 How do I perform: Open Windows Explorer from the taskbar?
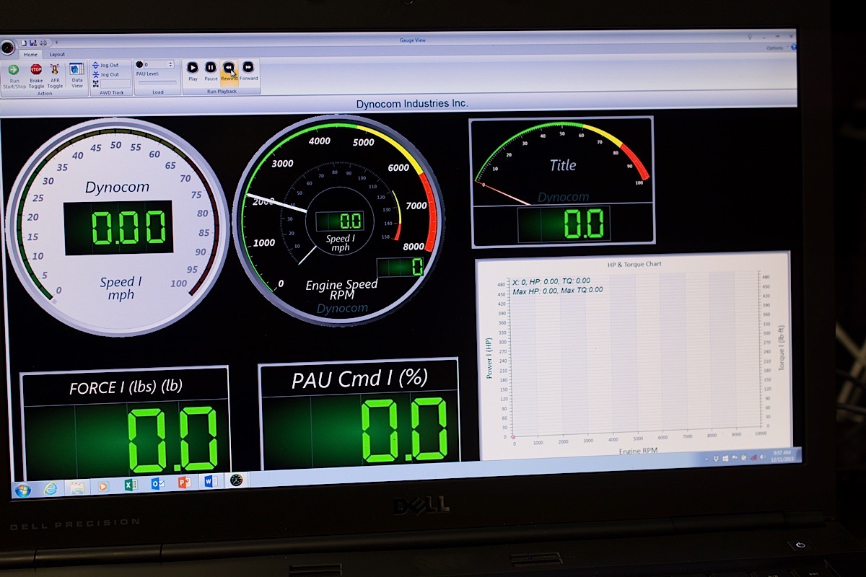coord(76,488)
